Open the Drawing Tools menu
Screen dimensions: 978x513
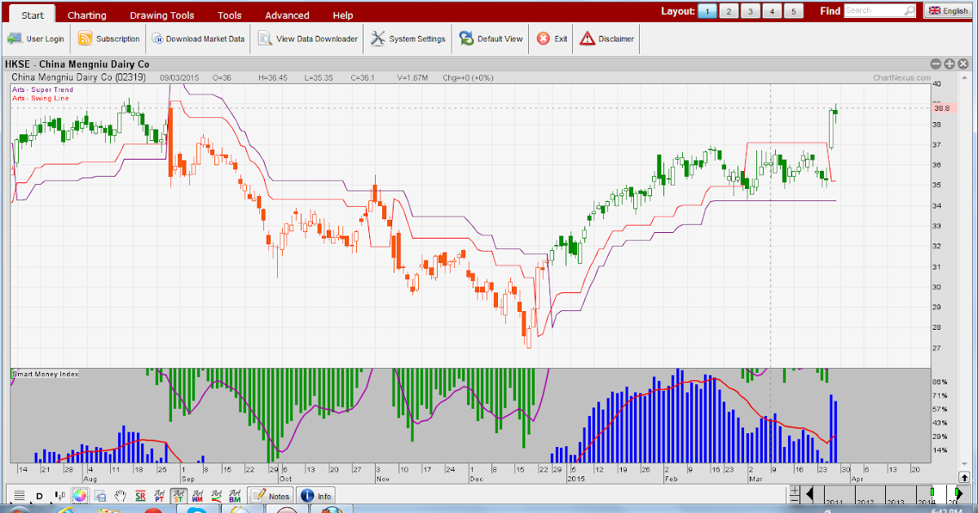coord(161,15)
